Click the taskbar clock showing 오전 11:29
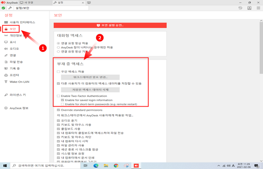263x169 pixels. click(244, 166)
